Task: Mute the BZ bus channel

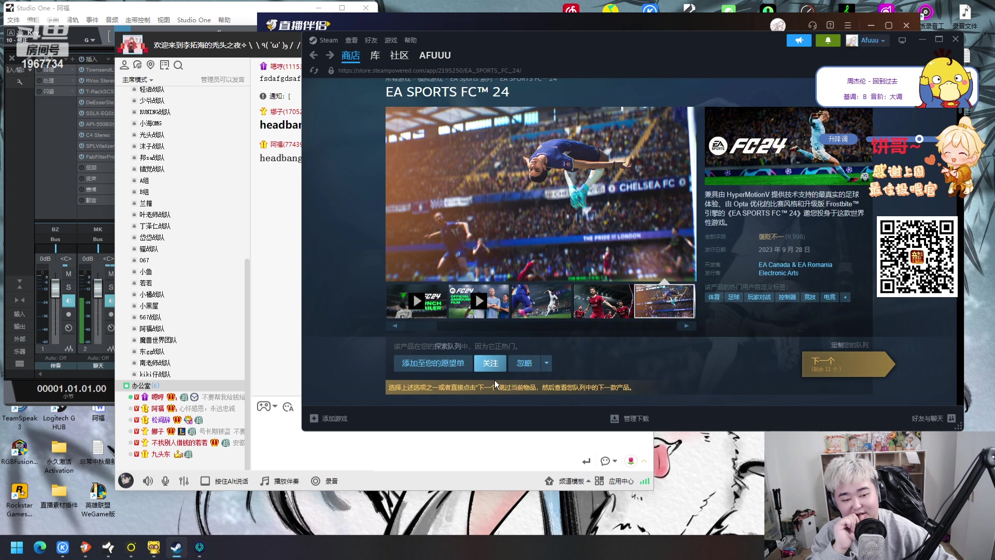Action: pos(68,273)
